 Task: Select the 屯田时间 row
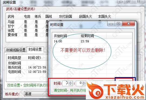(27, 72)
